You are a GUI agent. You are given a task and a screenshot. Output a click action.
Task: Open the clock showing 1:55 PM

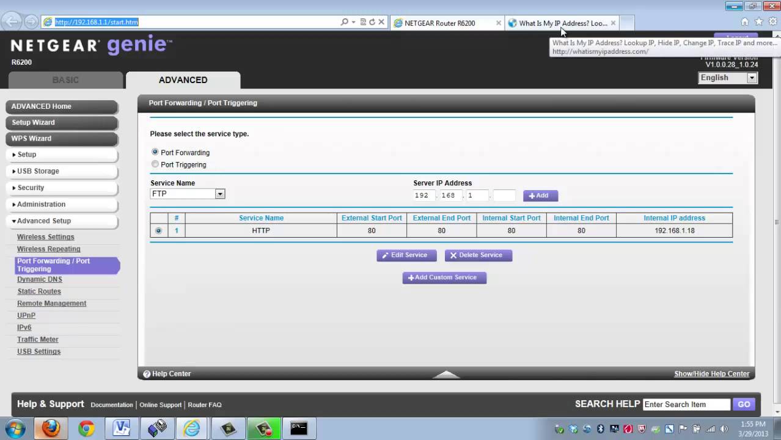pyautogui.click(x=753, y=428)
